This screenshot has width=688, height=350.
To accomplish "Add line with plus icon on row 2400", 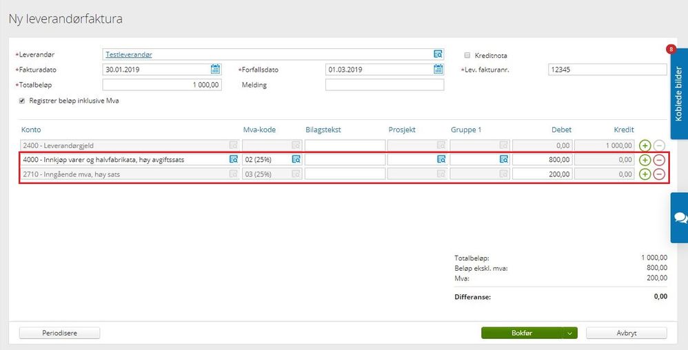I will [x=645, y=145].
